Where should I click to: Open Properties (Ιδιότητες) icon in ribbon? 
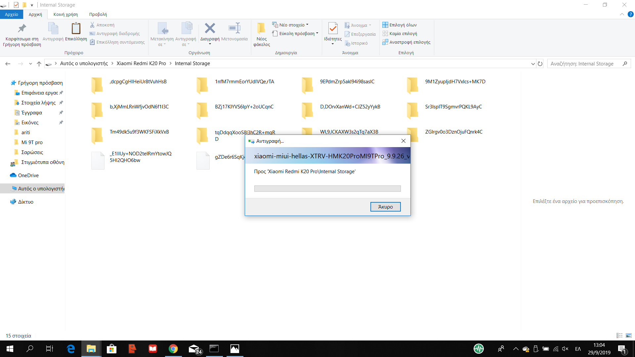pos(333,29)
